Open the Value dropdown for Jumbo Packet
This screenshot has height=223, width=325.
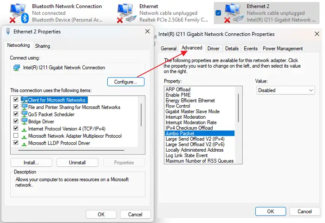click(286, 90)
